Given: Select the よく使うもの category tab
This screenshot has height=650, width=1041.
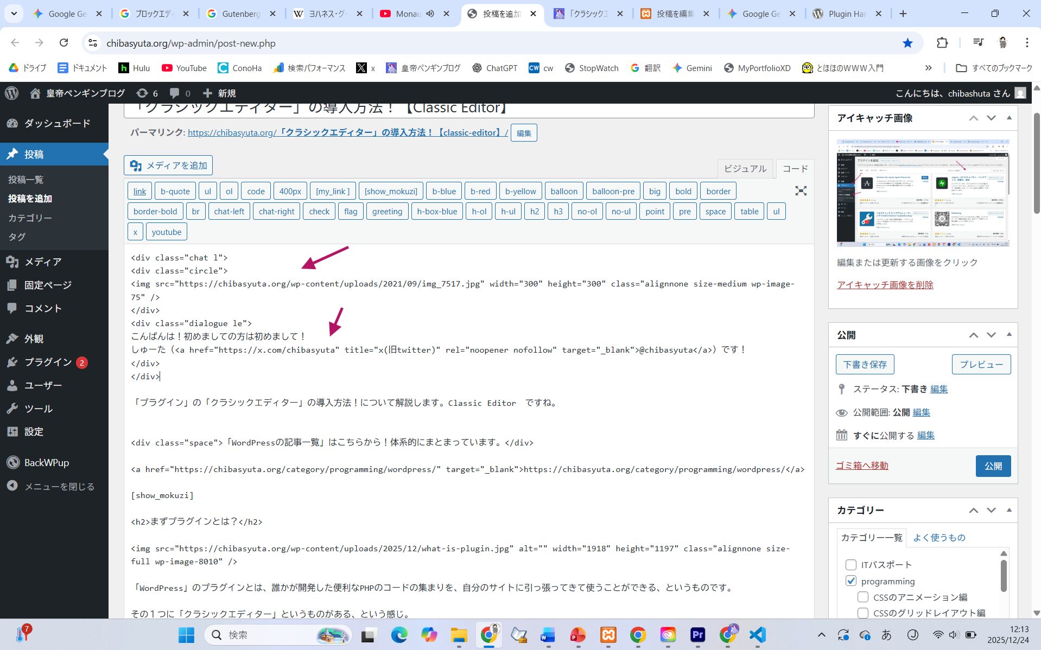Looking at the screenshot, I should tap(939, 538).
